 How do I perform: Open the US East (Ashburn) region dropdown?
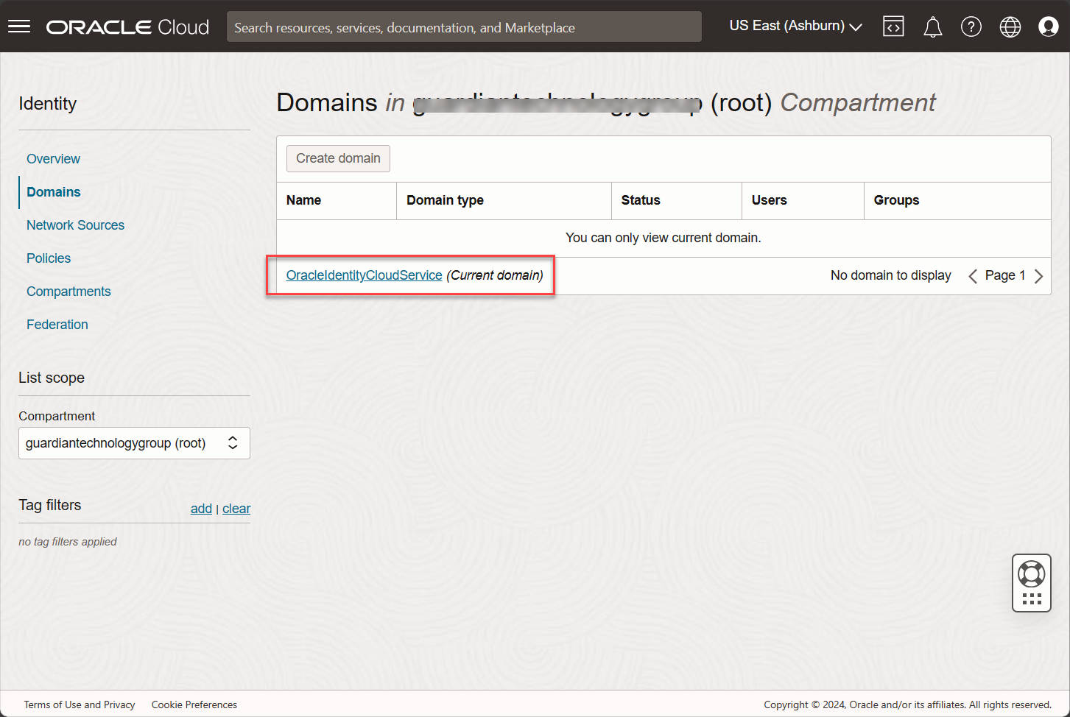pos(794,25)
